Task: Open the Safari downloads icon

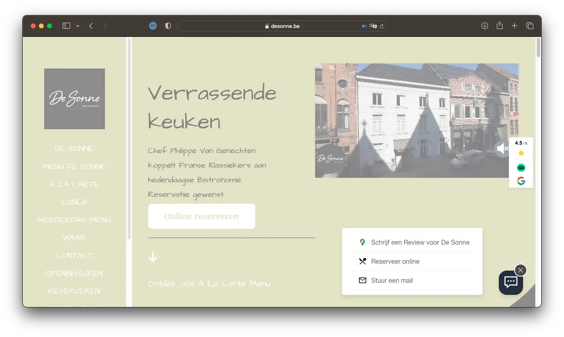Action: pyautogui.click(x=485, y=26)
